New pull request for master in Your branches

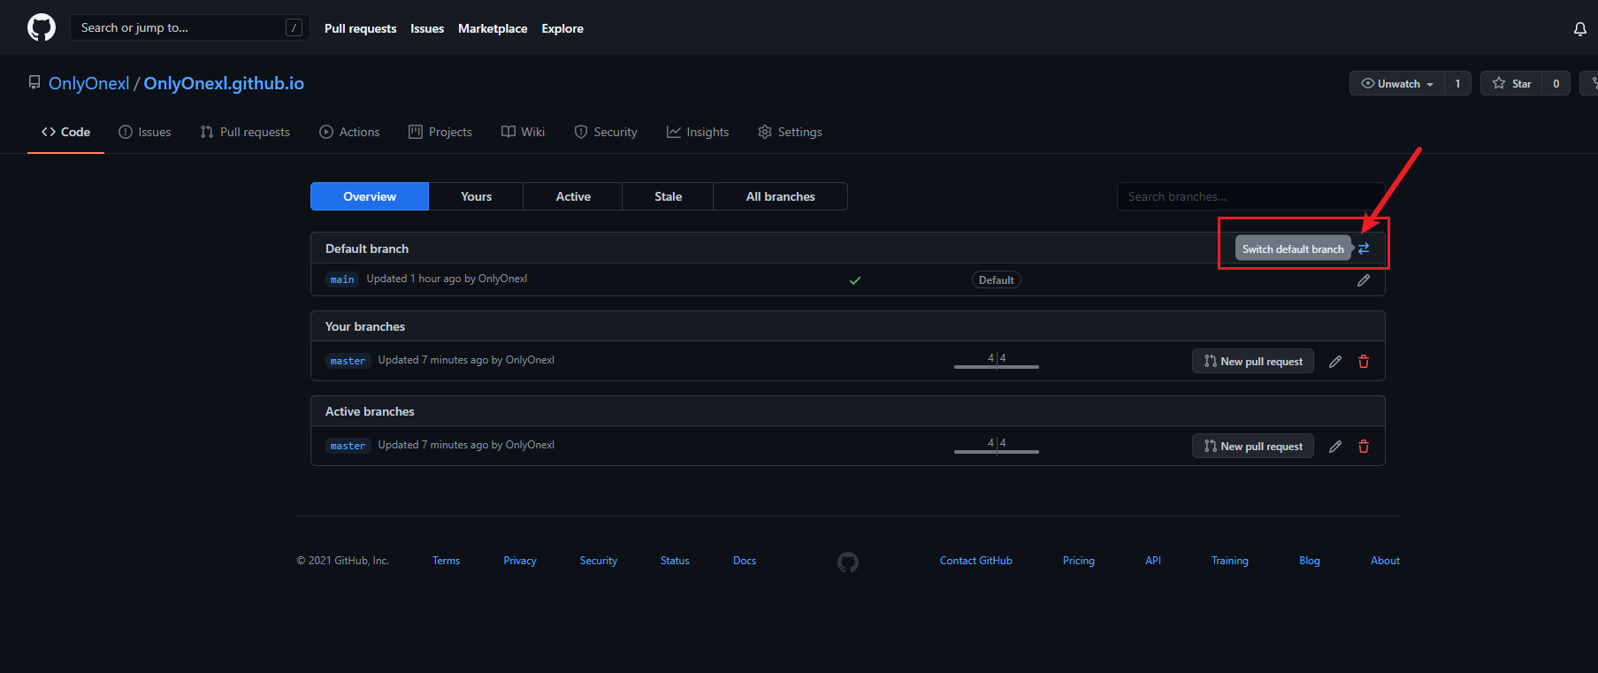[x=1253, y=361]
